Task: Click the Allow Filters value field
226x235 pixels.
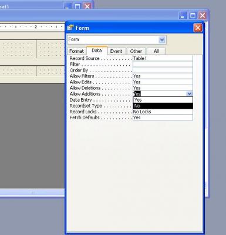Action: pos(163,76)
